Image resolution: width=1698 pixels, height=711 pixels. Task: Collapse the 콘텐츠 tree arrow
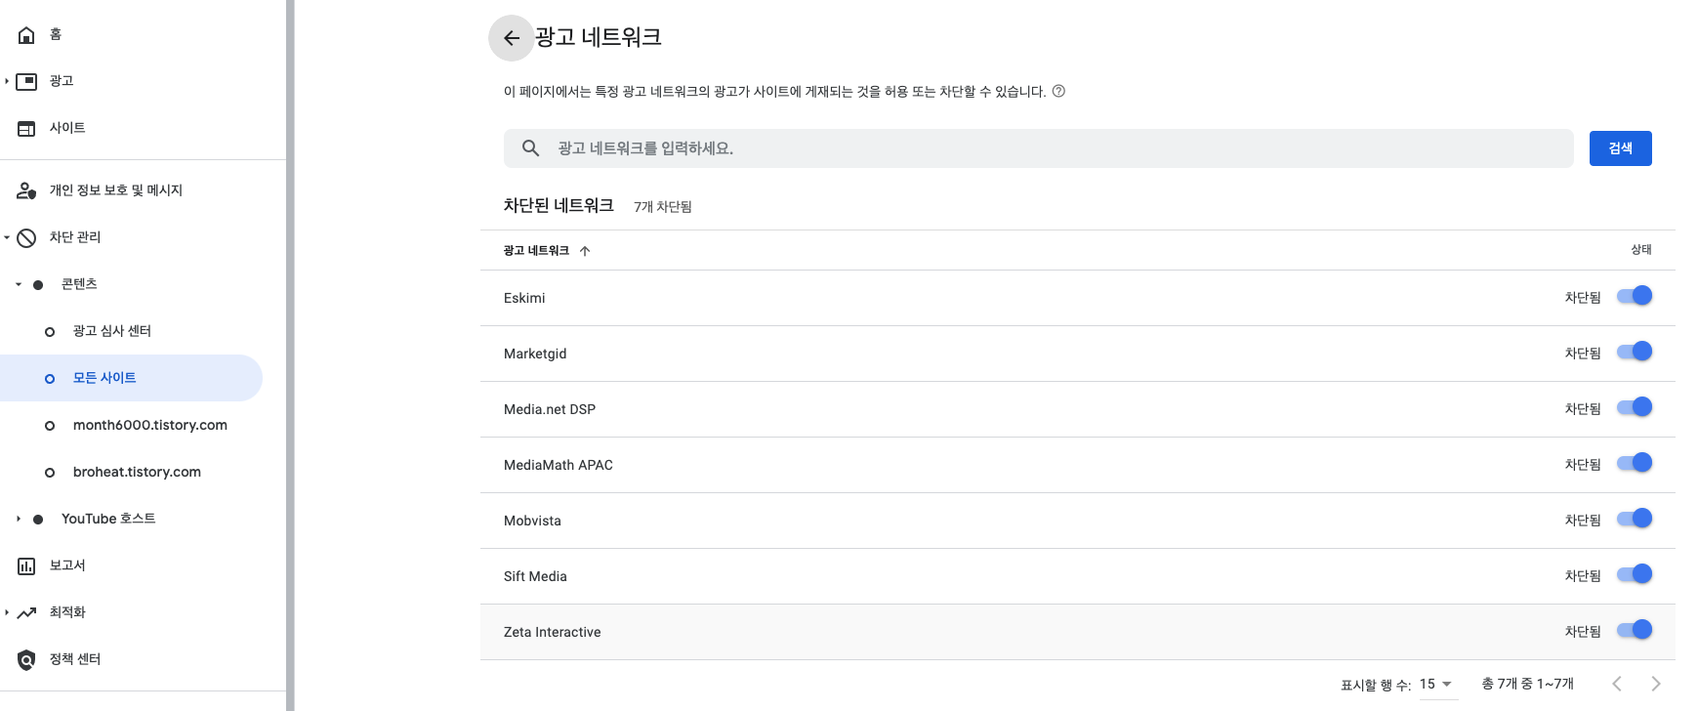pyautogui.click(x=18, y=284)
